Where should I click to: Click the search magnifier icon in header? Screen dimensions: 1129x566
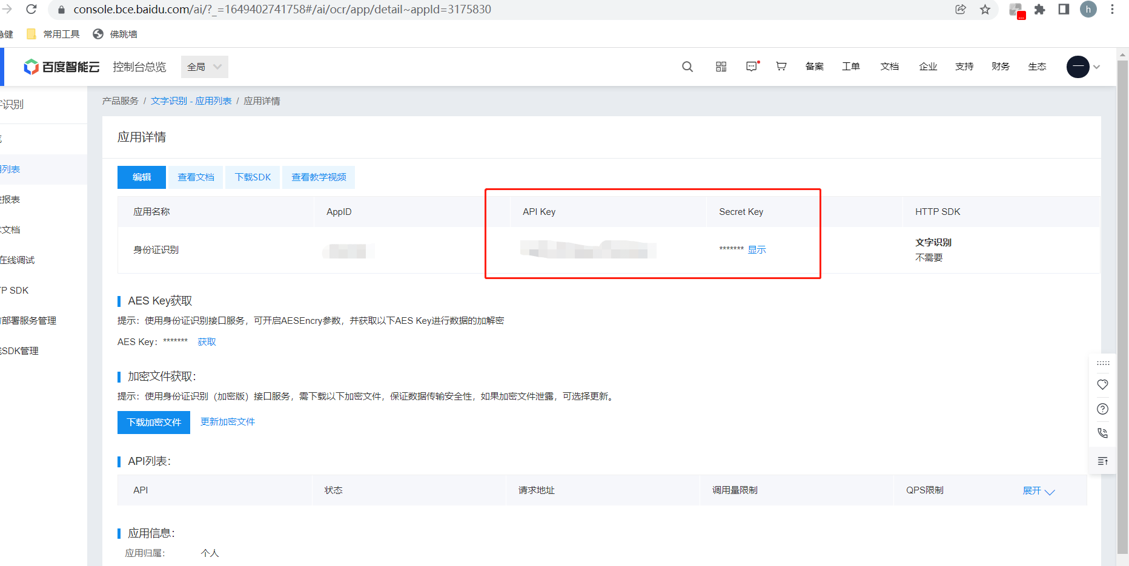tap(687, 67)
